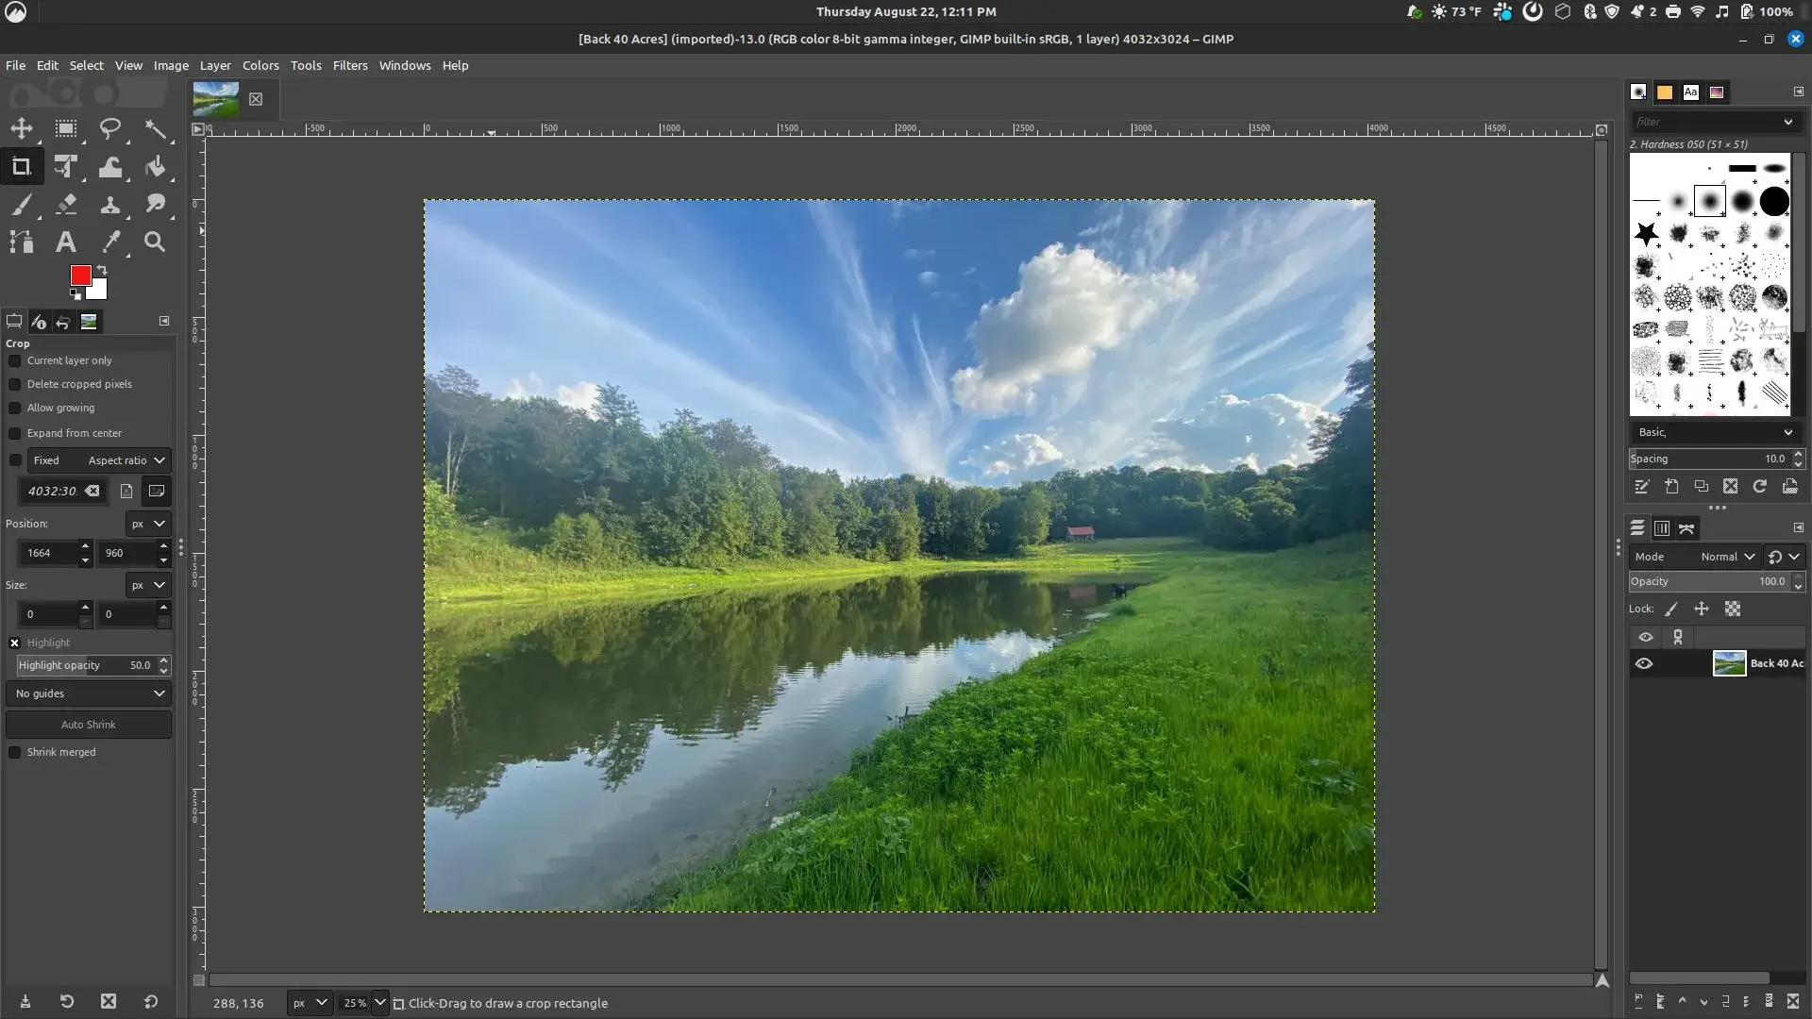This screenshot has width=1812, height=1019.
Task: Switch to the Fonts tab
Action: [x=1690, y=92]
